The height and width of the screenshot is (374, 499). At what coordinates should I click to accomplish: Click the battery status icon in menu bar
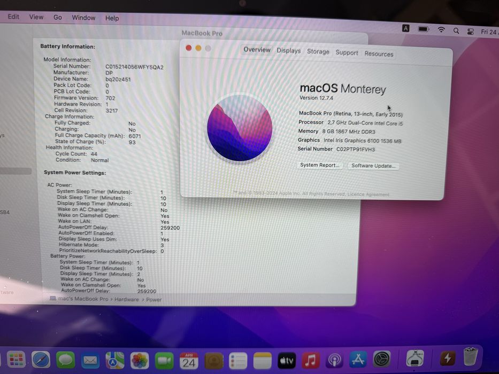point(424,29)
